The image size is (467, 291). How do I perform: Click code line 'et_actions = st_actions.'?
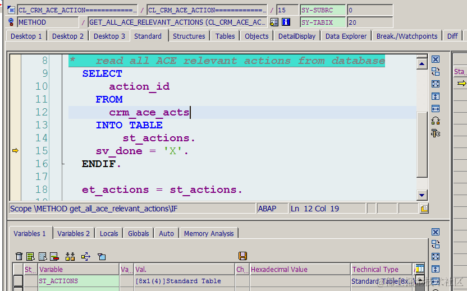point(162,190)
